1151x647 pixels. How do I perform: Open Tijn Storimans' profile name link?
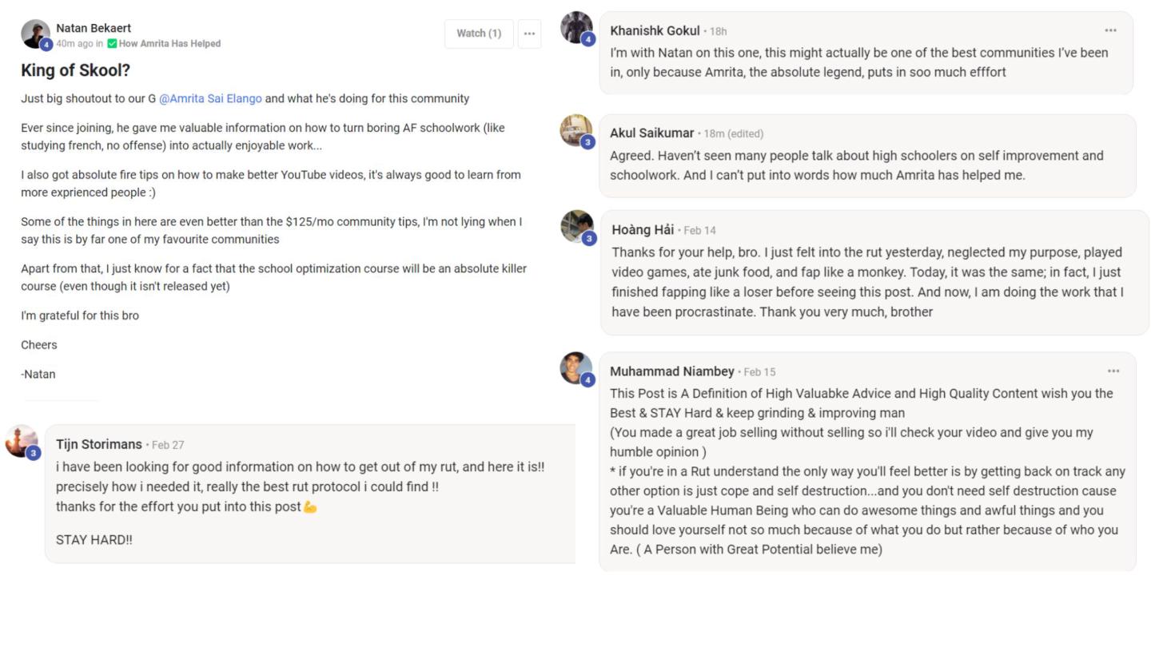(99, 444)
